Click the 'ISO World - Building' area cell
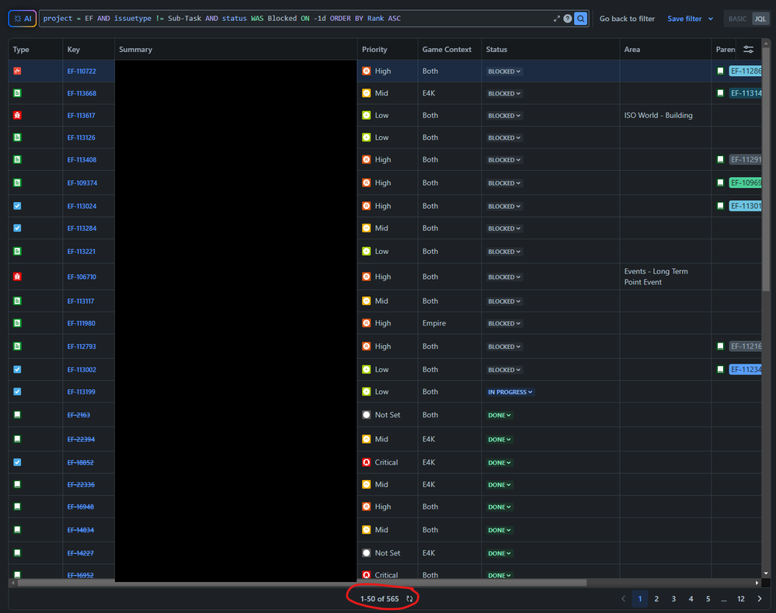Screen dimensions: 776x613 pos(658,115)
